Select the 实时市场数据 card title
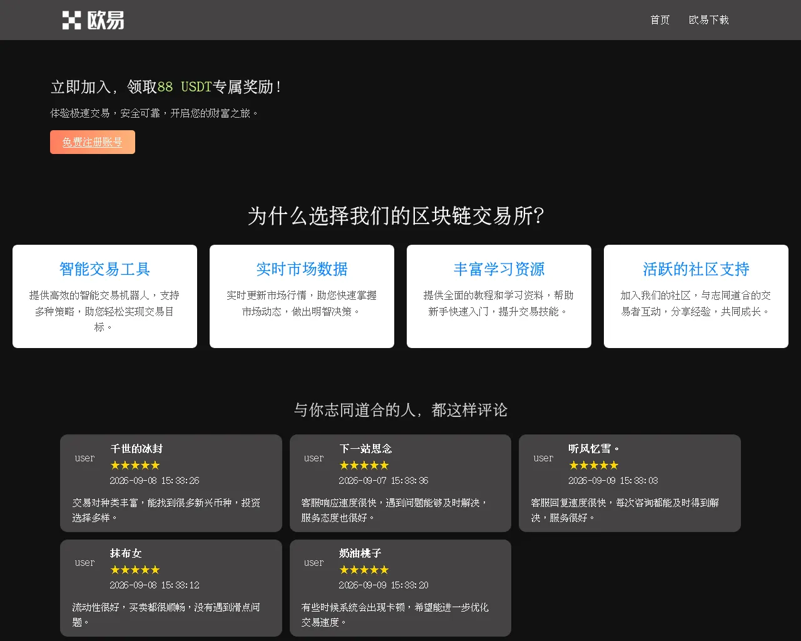Screen dimensions: 801x641 pyautogui.click(x=302, y=269)
